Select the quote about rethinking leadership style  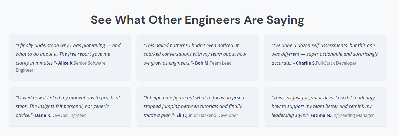tap(322, 106)
